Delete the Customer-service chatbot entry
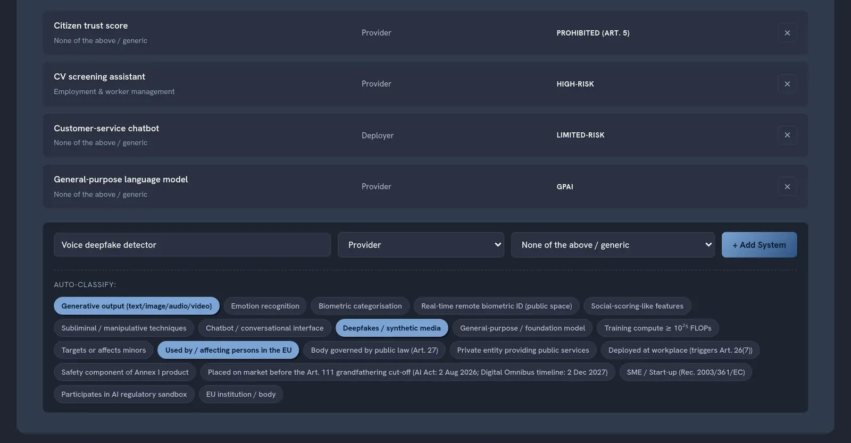The image size is (851, 443). click(787, 135)
